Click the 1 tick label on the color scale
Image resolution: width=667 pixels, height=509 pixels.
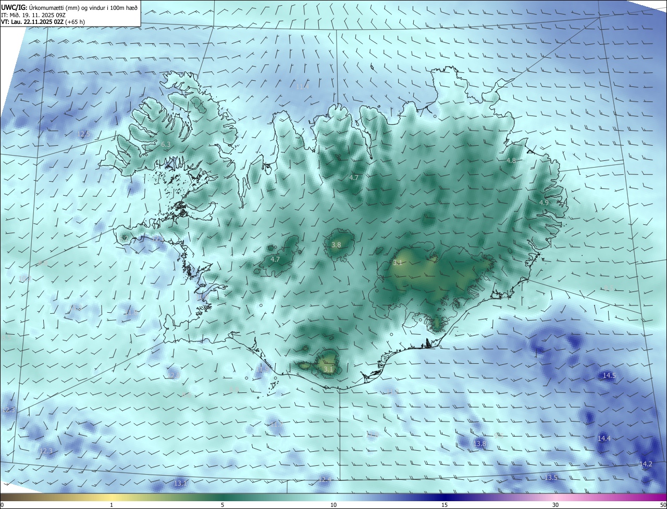pyautogui.click(x=112, y=505)
